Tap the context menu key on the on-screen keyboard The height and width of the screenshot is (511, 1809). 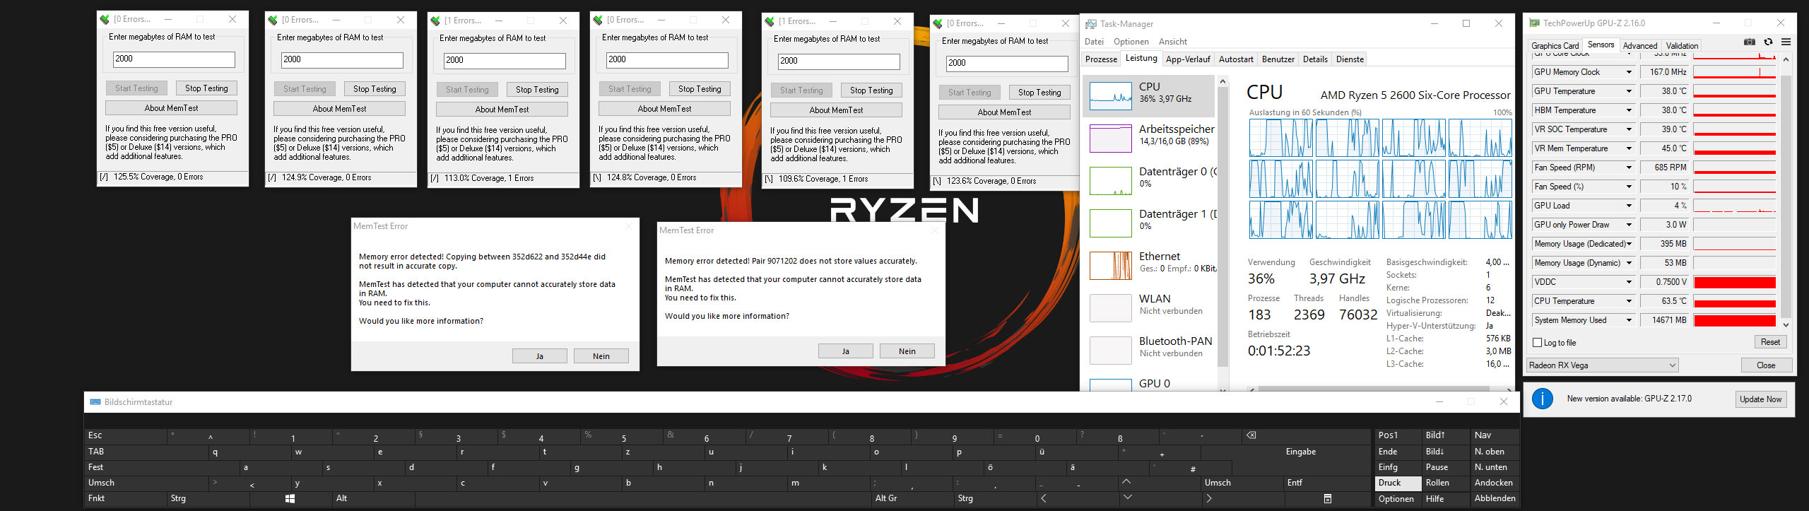1328,499
